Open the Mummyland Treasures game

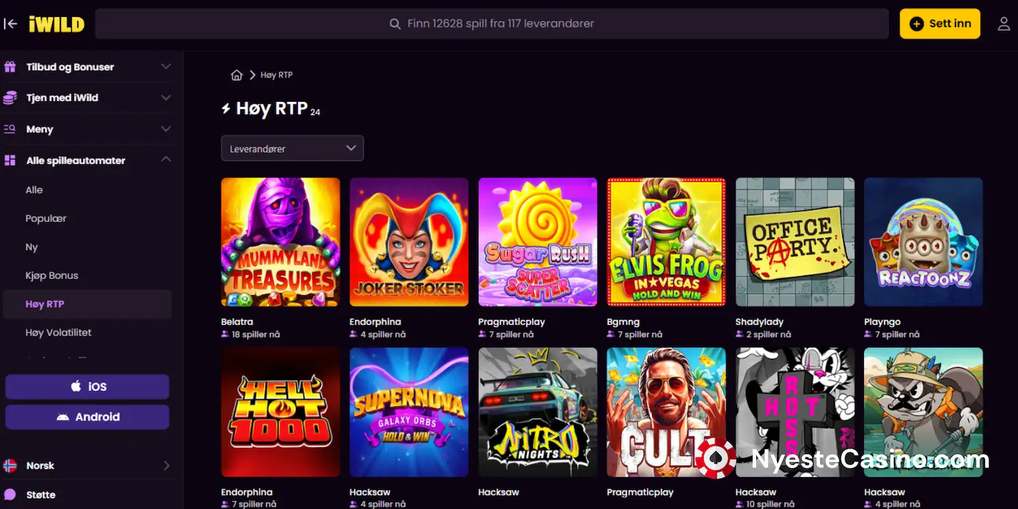click(x=280, y=242)
